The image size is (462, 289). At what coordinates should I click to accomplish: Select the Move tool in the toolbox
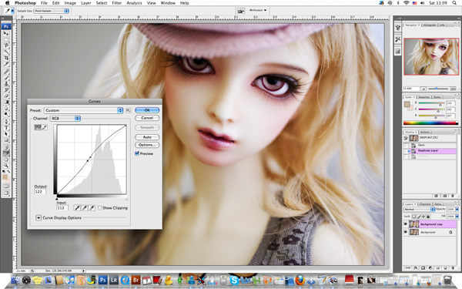point(6,33)
